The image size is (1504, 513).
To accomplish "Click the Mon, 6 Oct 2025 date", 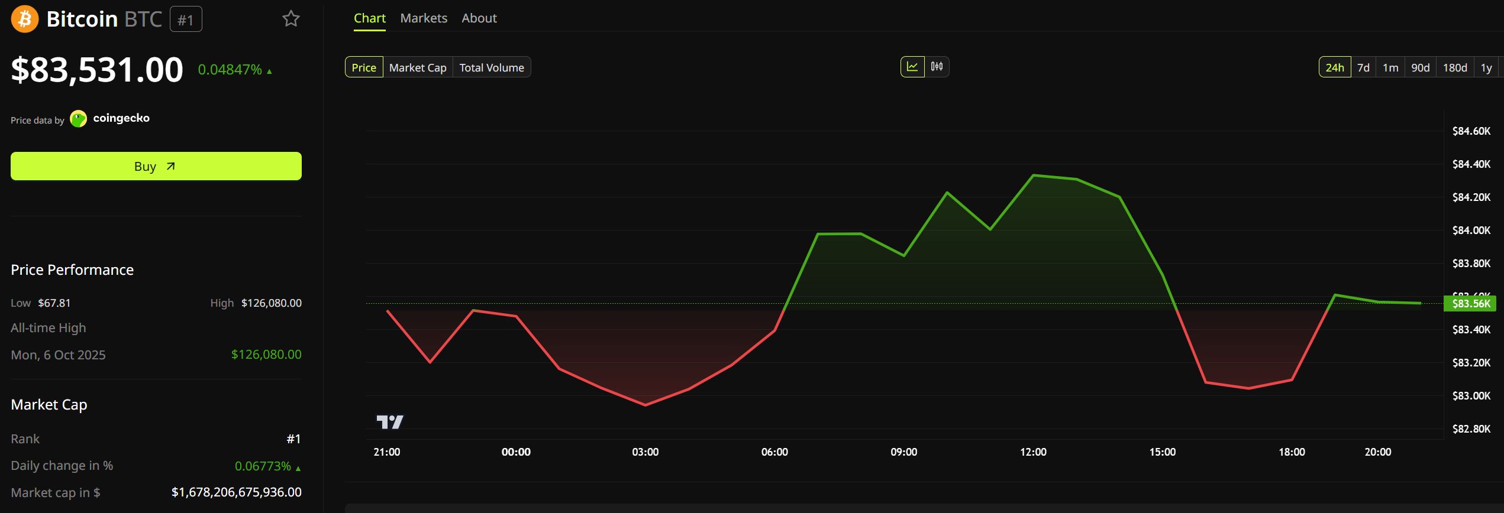I will pyautogui.click(x=58, y=355).
